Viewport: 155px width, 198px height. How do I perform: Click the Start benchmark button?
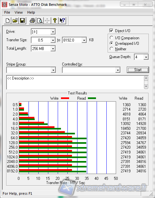138,70
